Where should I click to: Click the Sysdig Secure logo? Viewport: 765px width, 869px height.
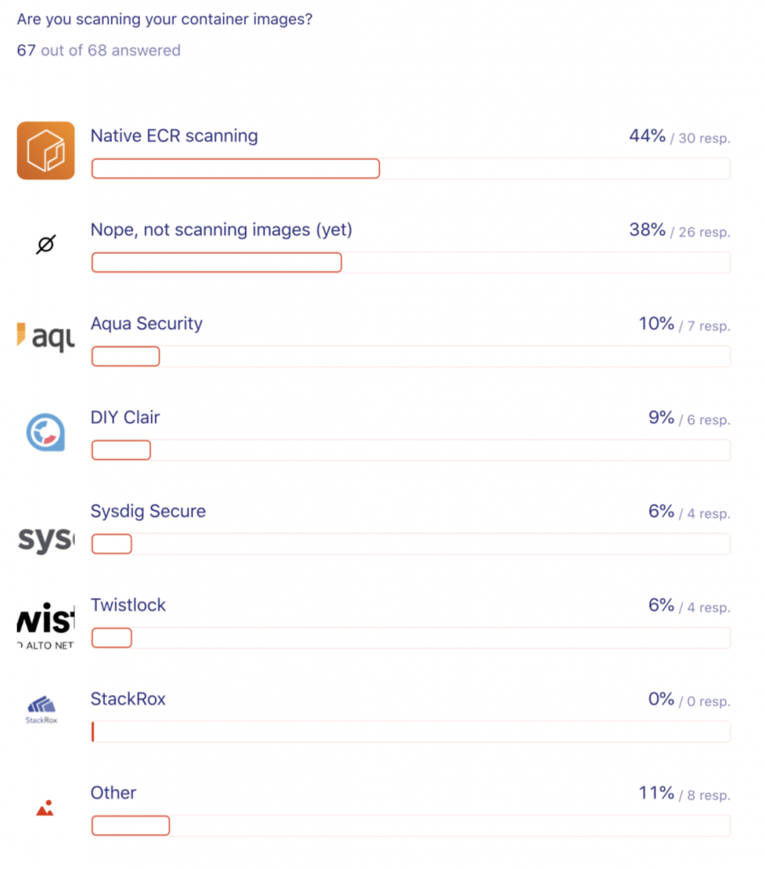coord(46,539)
